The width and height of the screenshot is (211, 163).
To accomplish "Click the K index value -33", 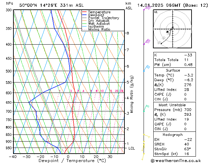I will (x=188, y=55).
